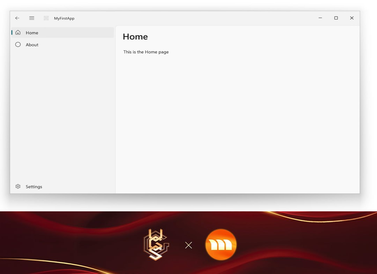The image size is (377, 274).
Task: Open Settings in navigation pane
Action: 62,187
